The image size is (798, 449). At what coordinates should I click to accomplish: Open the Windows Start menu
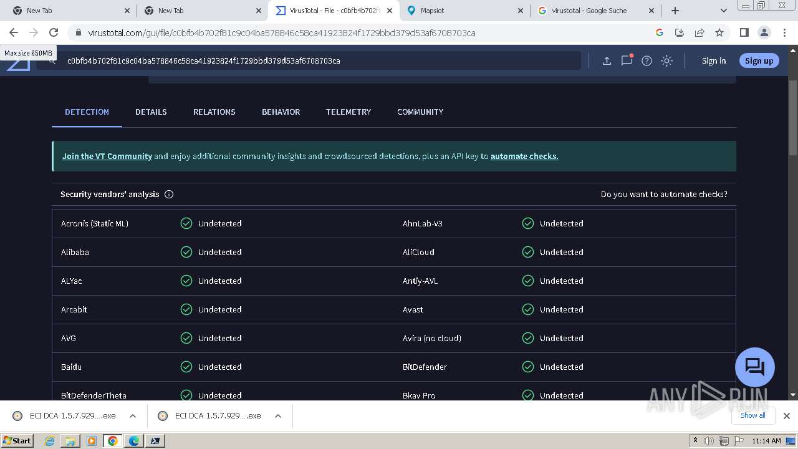17,440
